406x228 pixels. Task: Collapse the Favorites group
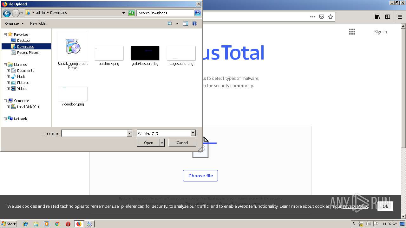click(5, 35)
